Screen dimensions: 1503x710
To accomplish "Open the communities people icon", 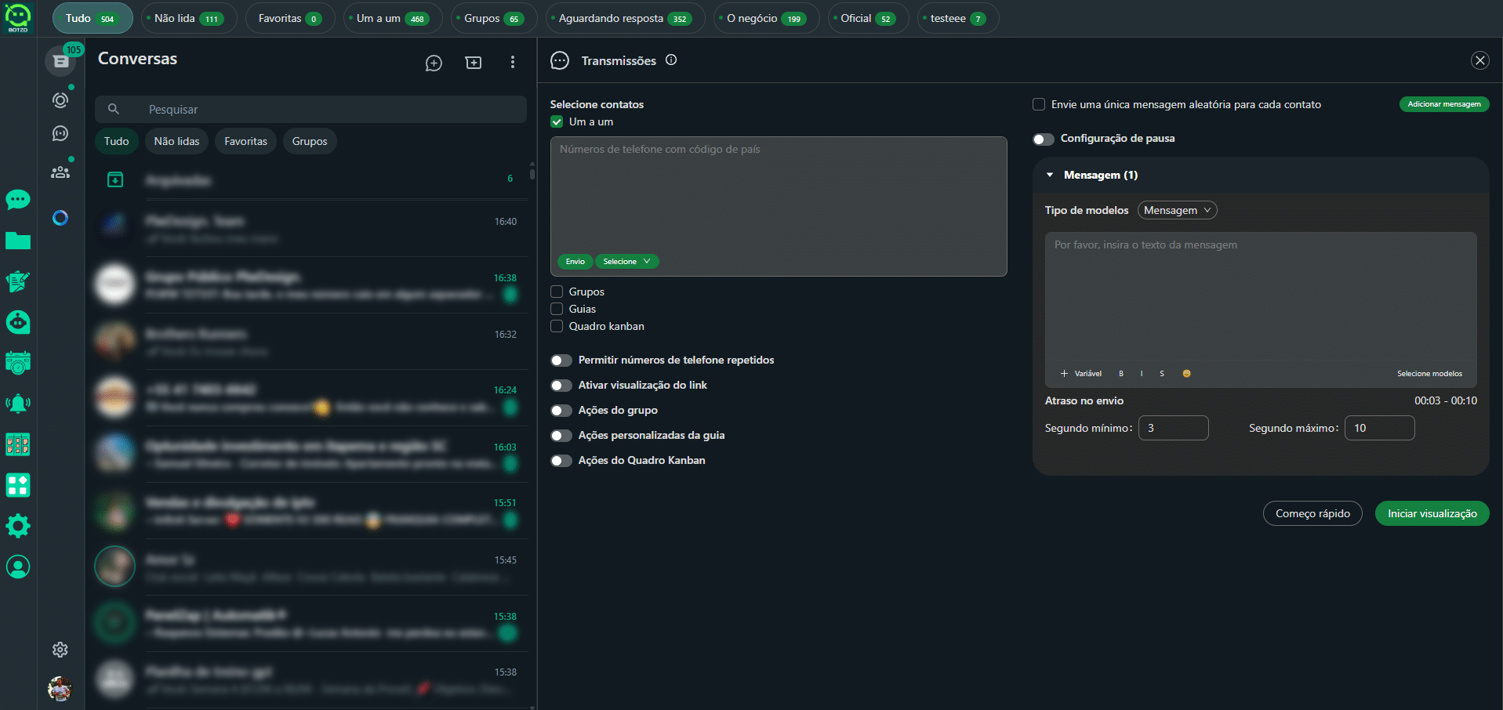I will [x=60, y=172].
